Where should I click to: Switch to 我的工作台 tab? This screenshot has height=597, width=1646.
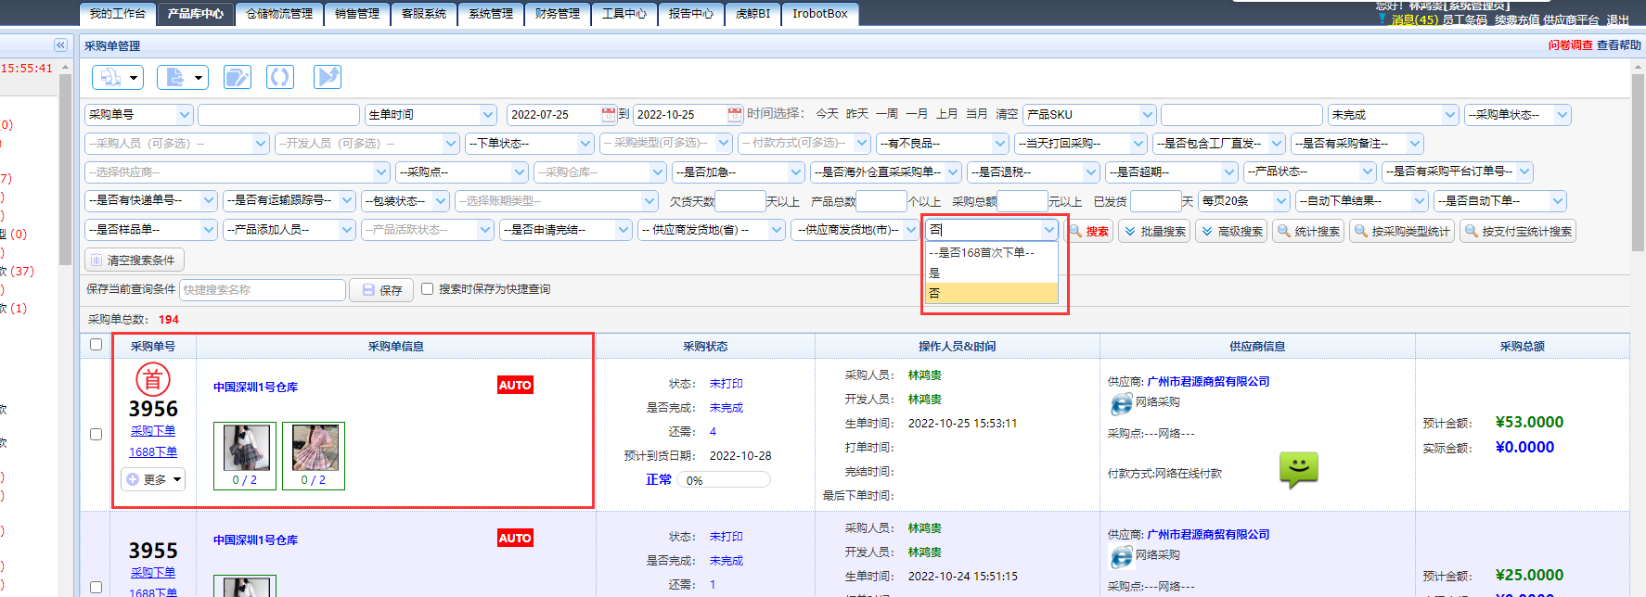click(x=118, y=14)
